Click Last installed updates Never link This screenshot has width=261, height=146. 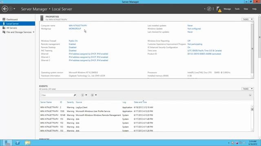[x=190, y=26]
